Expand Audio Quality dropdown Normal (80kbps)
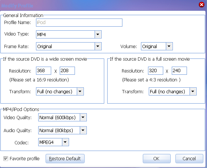Screen dimensions: 207x168 click(x=62, y=130)
